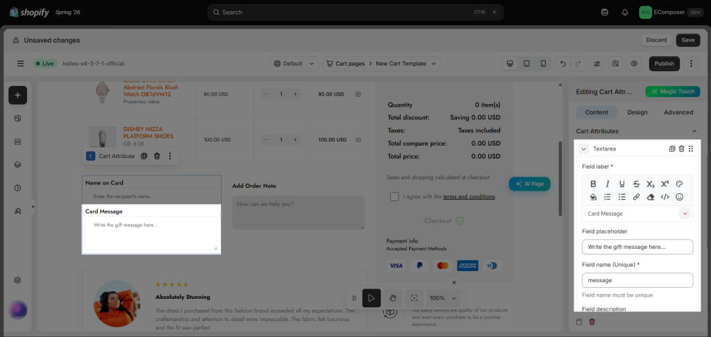The image size is (711, 337).
Task: Preview the page with the eye icon
Action: pos(634,63)
